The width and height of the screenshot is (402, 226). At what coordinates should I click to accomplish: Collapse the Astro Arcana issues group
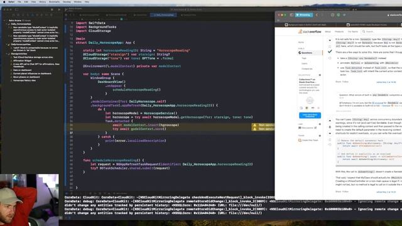[x=4, y=21]
